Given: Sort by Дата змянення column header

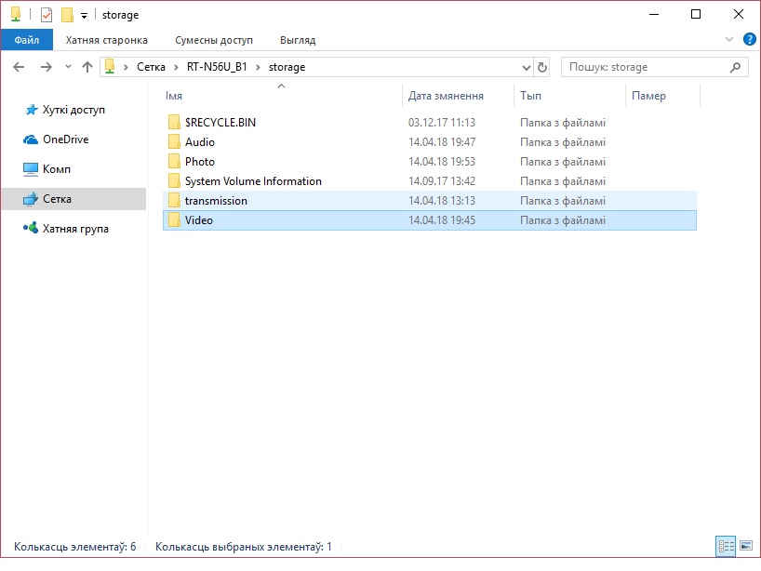Looking at the screenshot, I should [x=446, y=96].
